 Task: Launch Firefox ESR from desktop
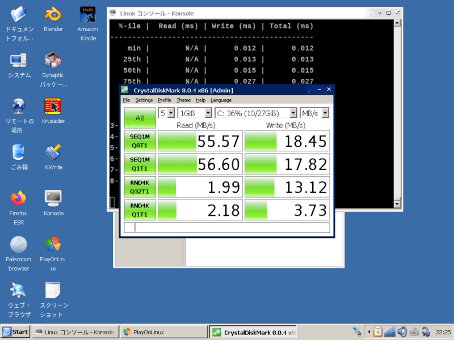click(x=18, y=199)
